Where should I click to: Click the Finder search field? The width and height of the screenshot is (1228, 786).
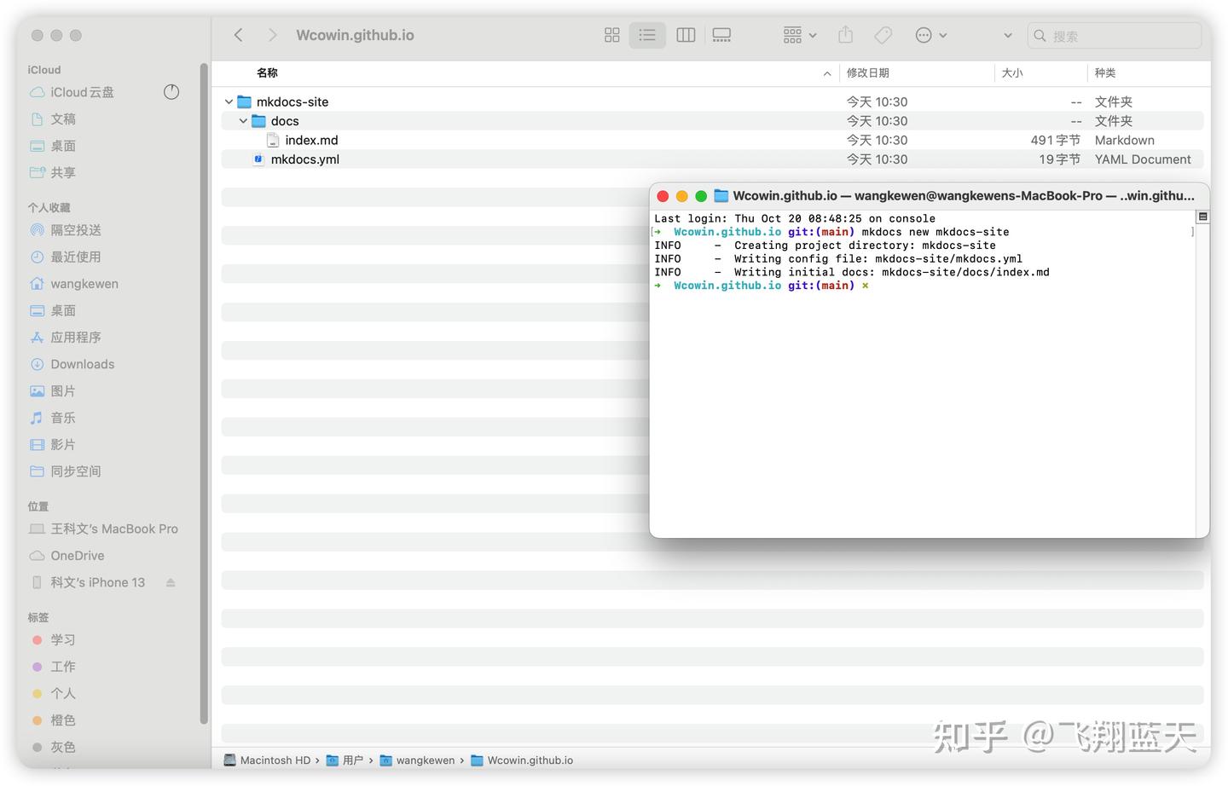tap(1114, 36)
